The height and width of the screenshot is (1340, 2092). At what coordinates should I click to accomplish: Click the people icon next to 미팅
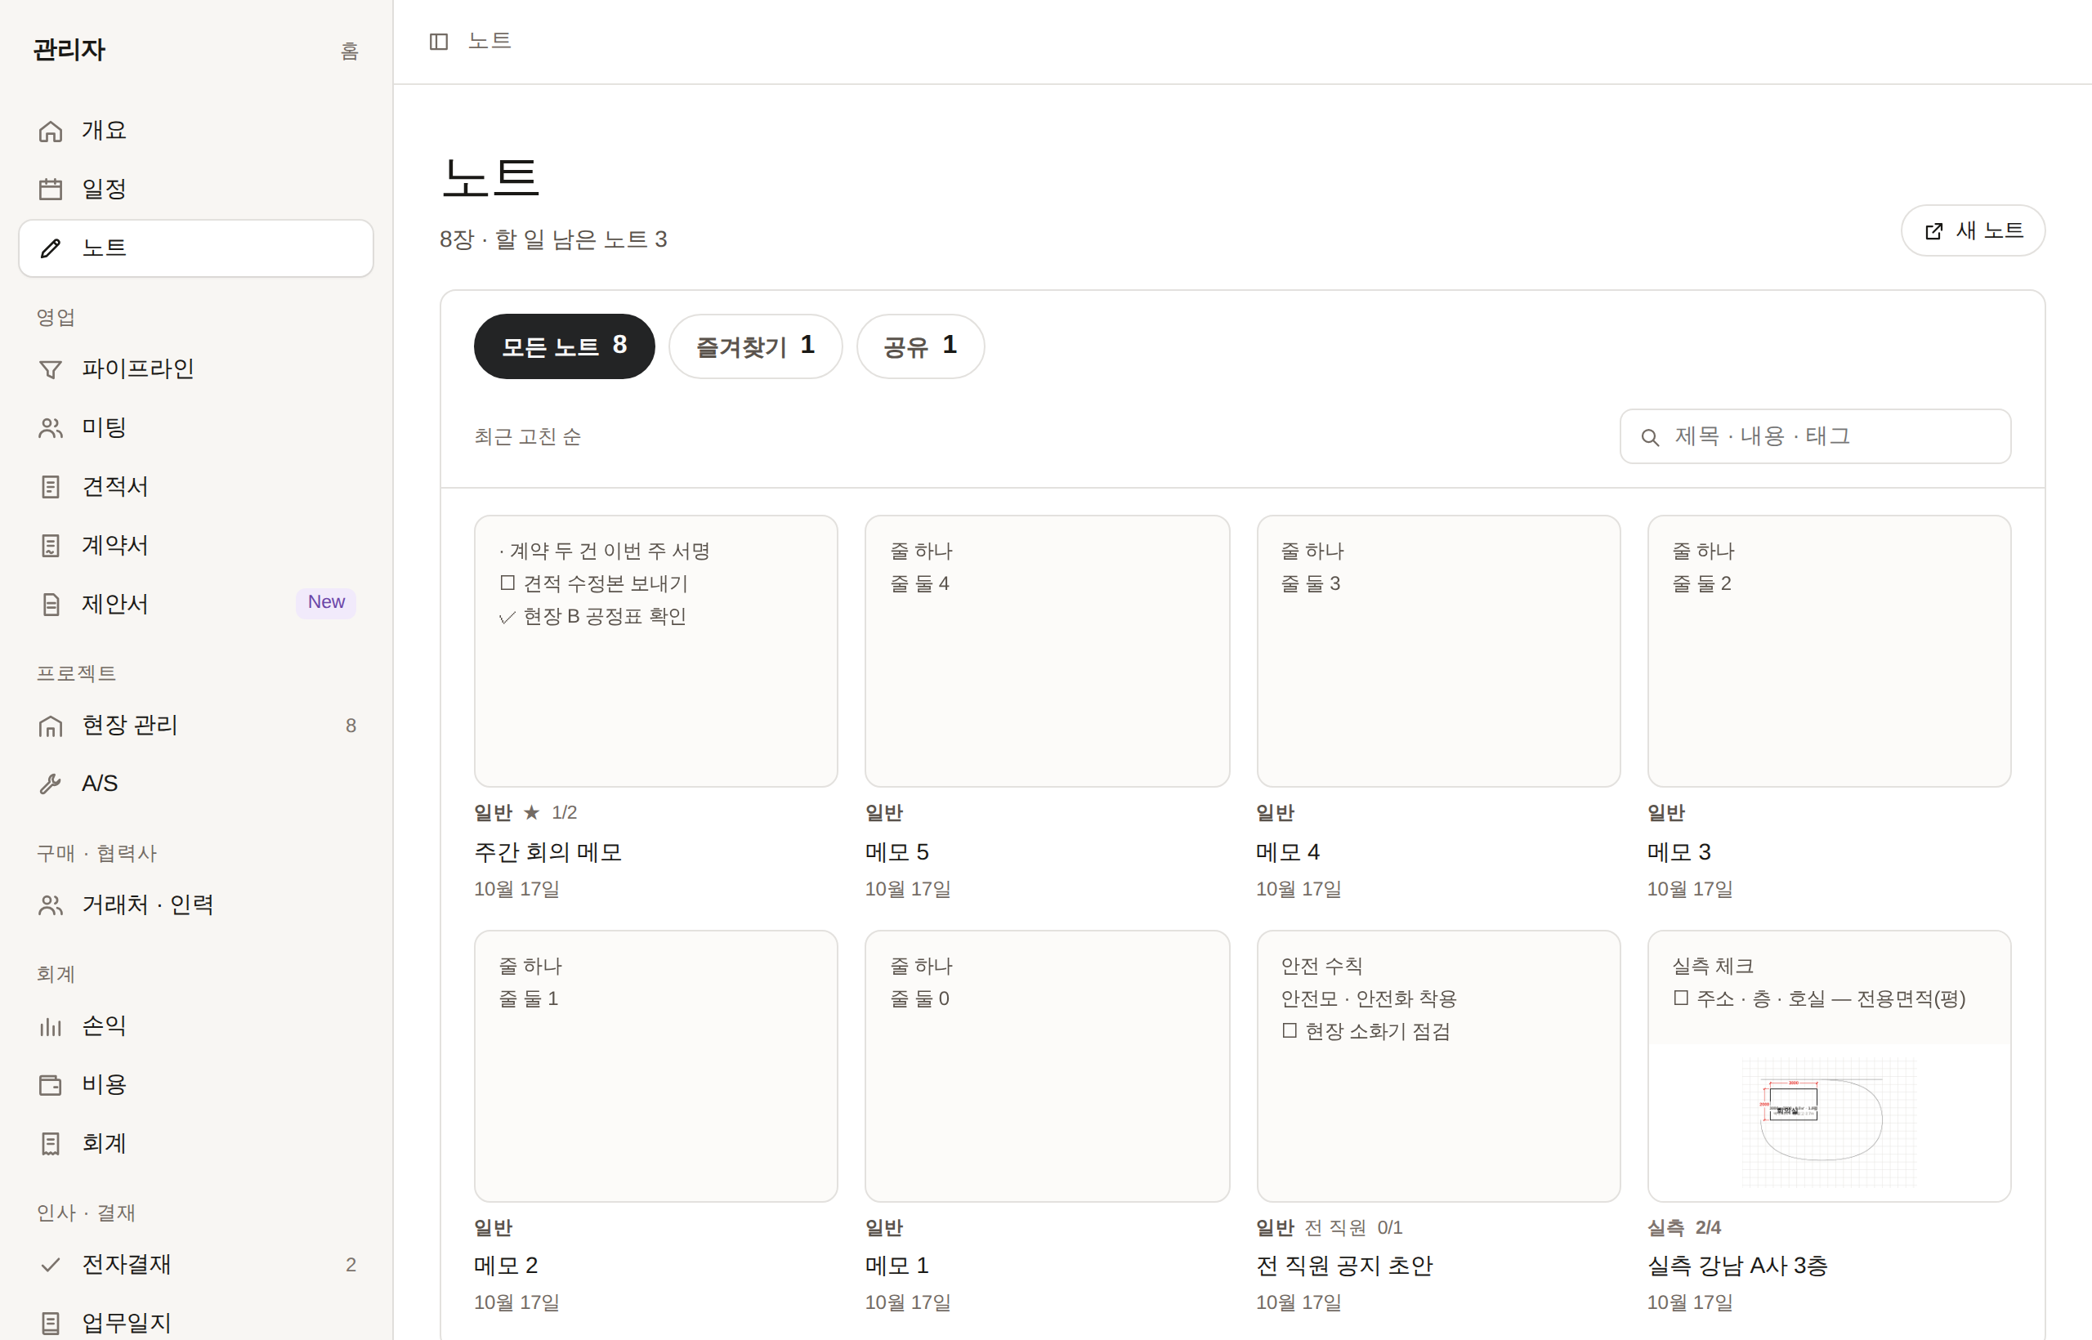click(x=51, y=428)
